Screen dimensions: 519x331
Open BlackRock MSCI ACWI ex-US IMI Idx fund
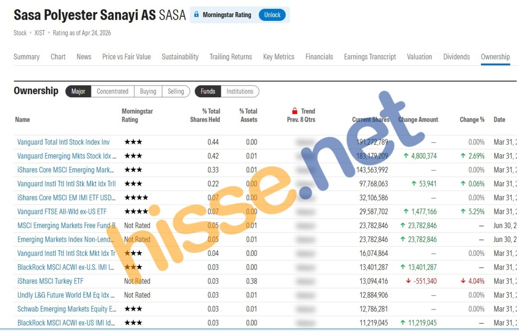coord(67,322)
